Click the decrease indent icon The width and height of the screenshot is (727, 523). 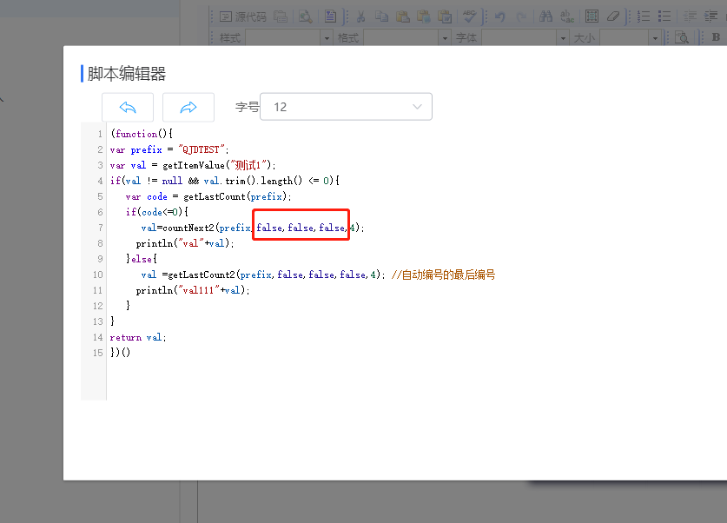click(x=690, y=17)
